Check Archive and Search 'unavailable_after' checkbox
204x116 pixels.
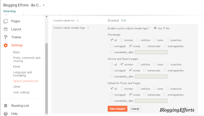[x=112, y=76]
